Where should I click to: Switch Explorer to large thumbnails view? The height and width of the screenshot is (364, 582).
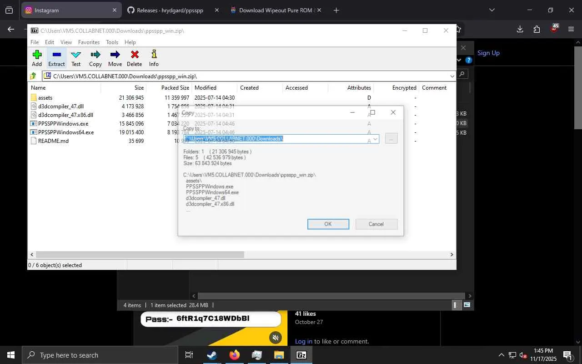[x=467, y=305]
